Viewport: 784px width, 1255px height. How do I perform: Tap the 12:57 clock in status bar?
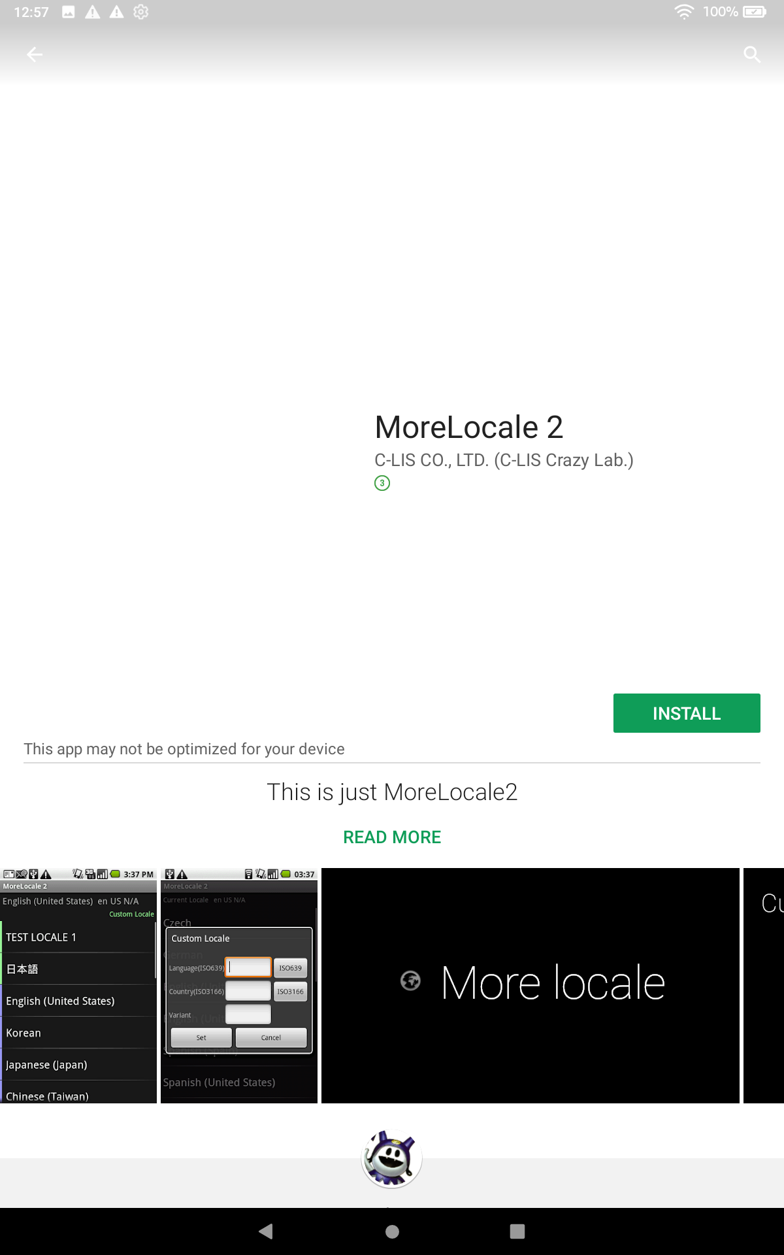tap(31, 12)
